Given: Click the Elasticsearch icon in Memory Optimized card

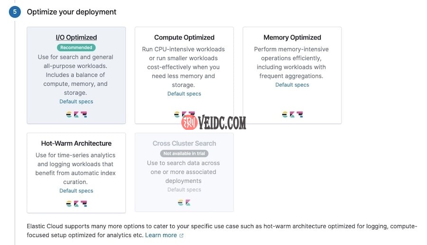Looking at the screenshot, I should click(285, 114).
